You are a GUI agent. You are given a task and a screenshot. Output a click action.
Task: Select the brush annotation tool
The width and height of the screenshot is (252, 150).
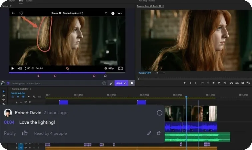[111, 83]
